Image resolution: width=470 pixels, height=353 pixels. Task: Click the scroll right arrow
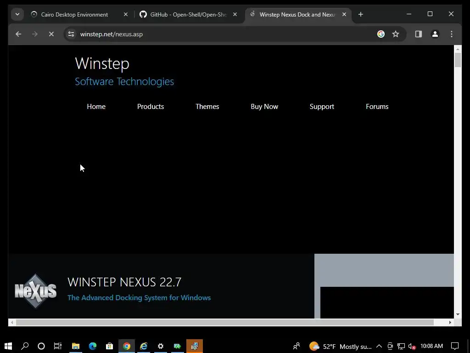[450, 322]
